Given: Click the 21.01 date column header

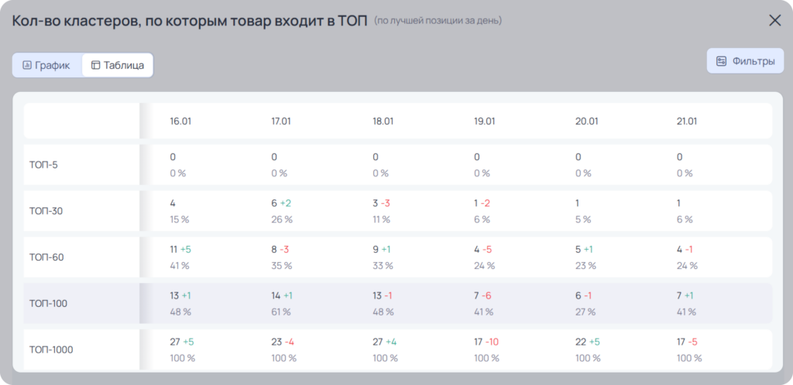Looking at the screenshot, I should coord(688,121).
